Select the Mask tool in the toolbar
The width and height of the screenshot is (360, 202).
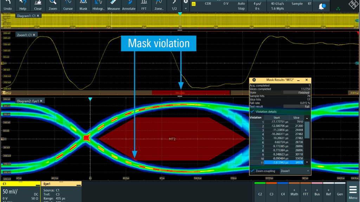tap(83, 5)
